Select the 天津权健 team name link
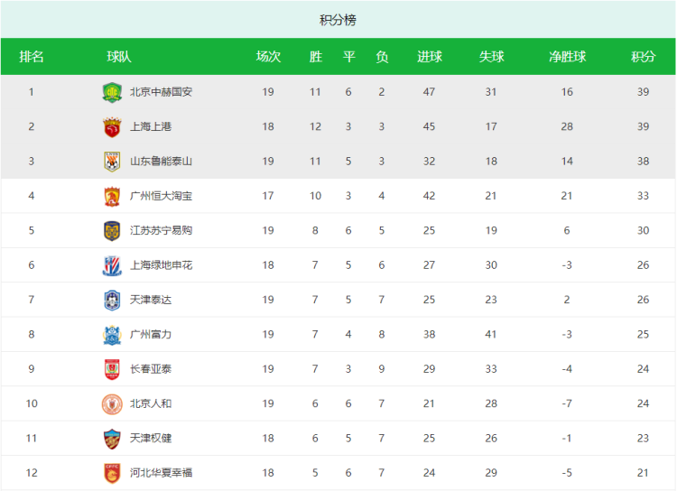This screenshot has height=491, width=677. point(151,438)
